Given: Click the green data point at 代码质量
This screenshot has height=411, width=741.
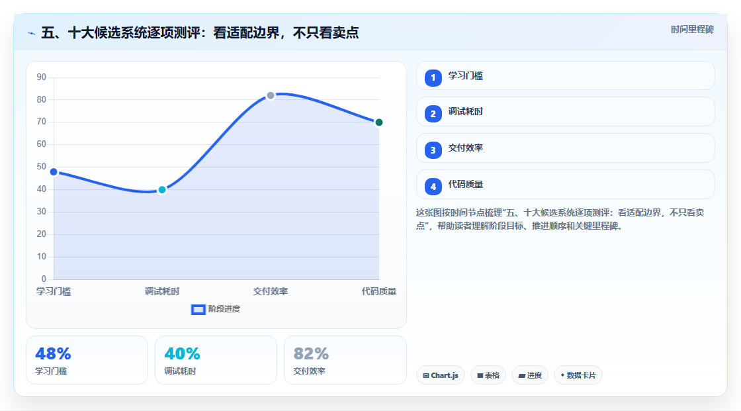Looking at the screenshot, I should [378, 122].
